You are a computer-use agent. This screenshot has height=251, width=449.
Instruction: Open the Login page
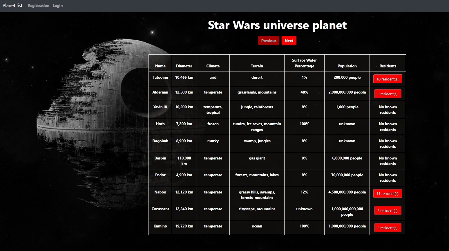click(x=57, y=6)
